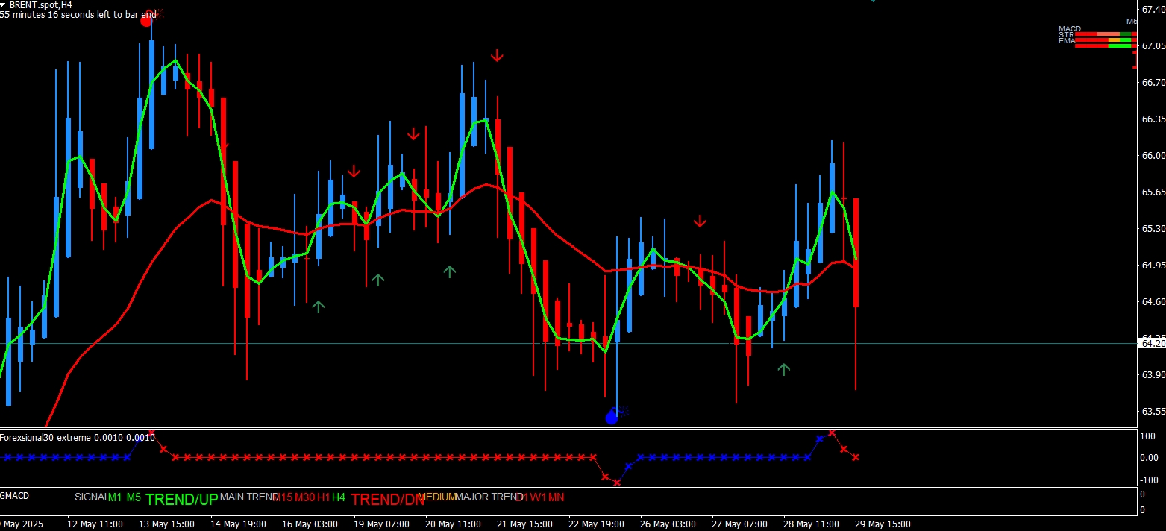Click the blue buy-signal dot at chart low
Viewport: 1166px width, 531px height.
pyautogui.click(x=612, y=418)
